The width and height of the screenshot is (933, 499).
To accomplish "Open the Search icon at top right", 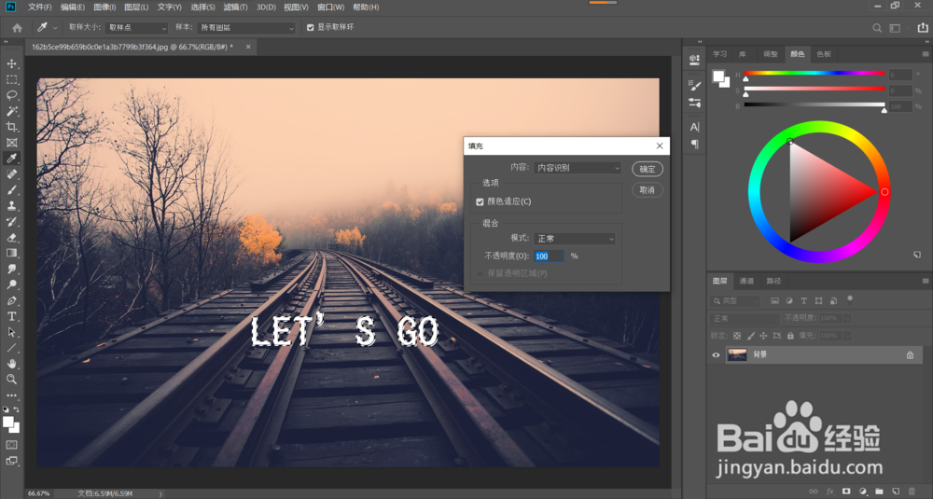I will (877, 28).
